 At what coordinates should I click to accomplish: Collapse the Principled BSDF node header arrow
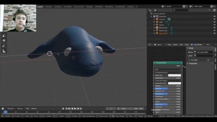(x=155, y=63)
